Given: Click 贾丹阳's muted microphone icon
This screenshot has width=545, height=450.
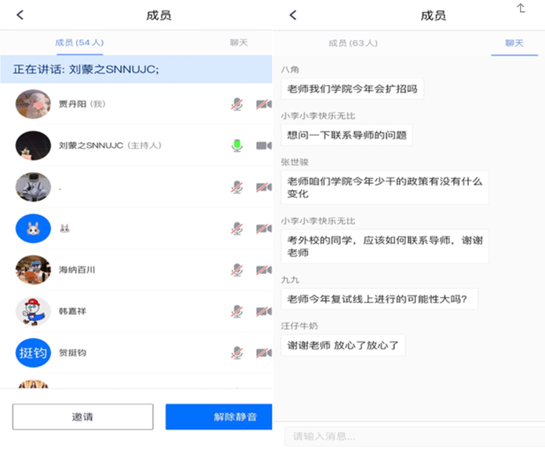Looking at the screenshot, I should pos(236,104).
